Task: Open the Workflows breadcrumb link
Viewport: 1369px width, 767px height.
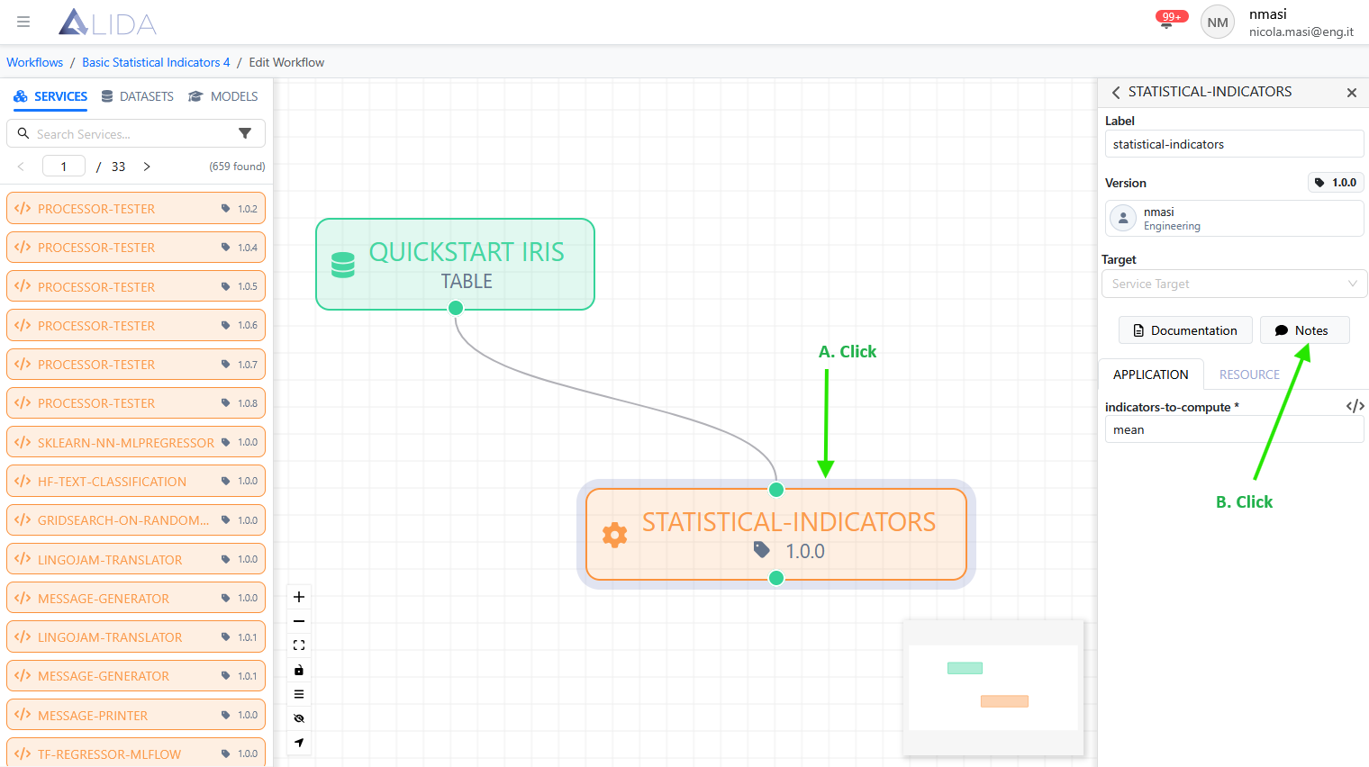Action: point(34,62)
